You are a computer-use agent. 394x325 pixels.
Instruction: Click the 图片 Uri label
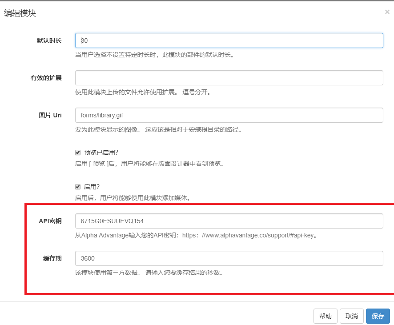pos(50,115)
